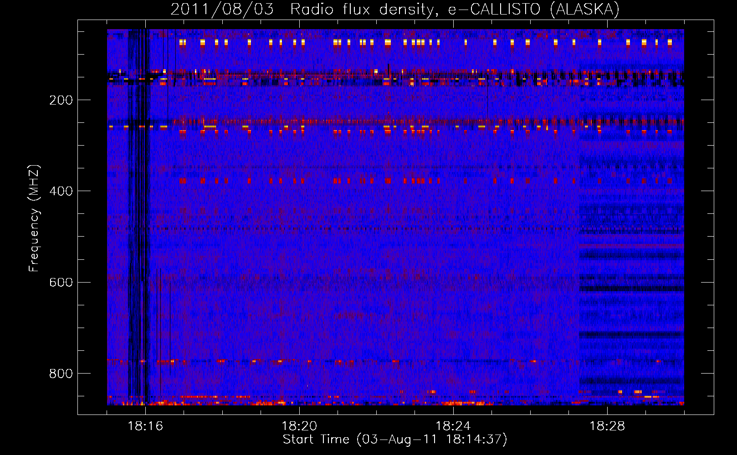Click the 600 frequency tick label
The height and width of the screenshot is (455, 737).
click(x=61, y=282)
